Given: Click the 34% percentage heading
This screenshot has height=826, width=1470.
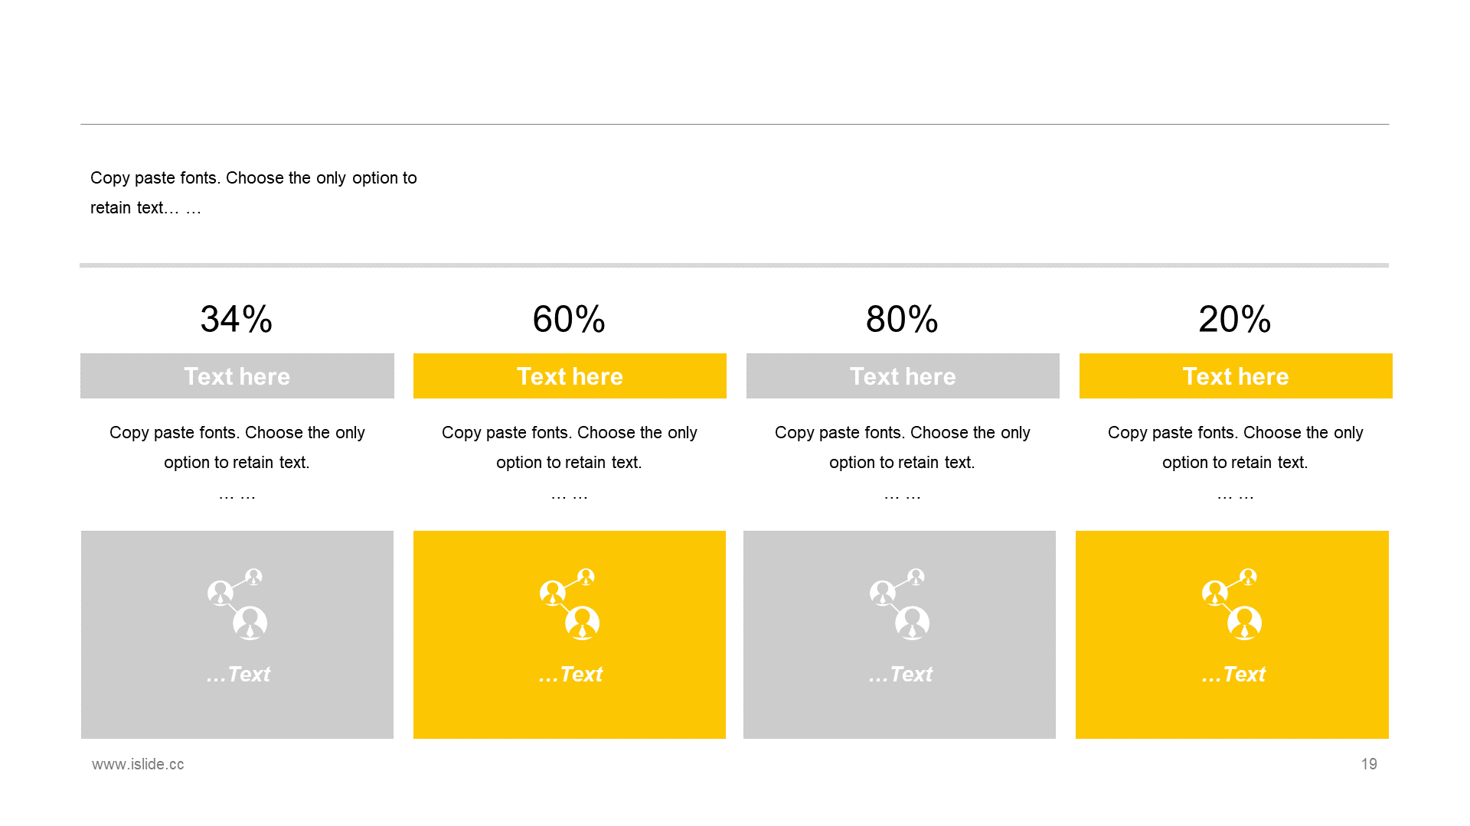Looking at the screenshot, I should click(x=237, y=319).
